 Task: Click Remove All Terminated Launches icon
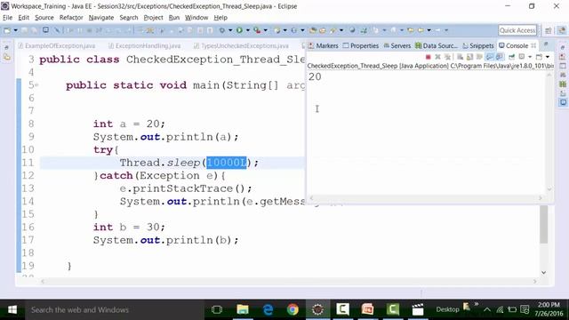point(447,57)
